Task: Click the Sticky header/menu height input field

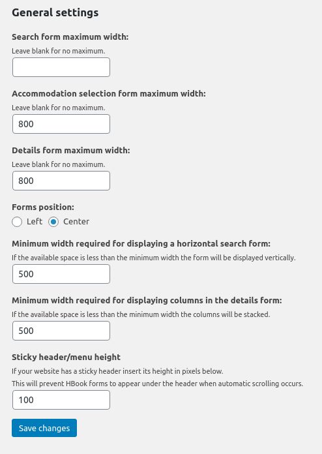Action: click(x=61, y=400)
